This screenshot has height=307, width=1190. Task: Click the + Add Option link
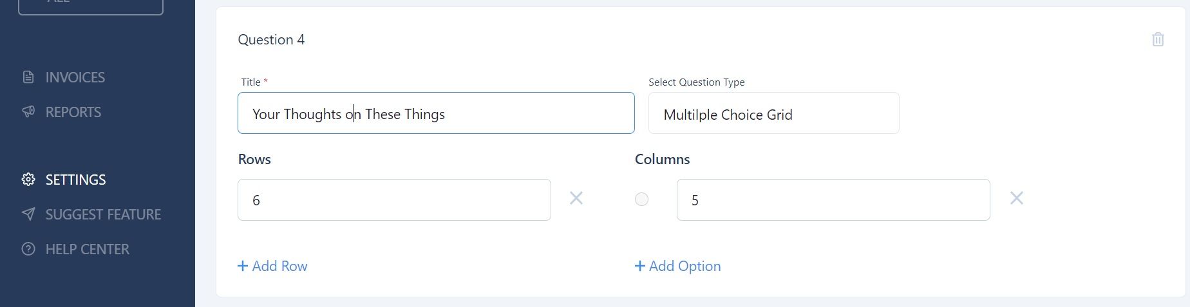point(678,266)
